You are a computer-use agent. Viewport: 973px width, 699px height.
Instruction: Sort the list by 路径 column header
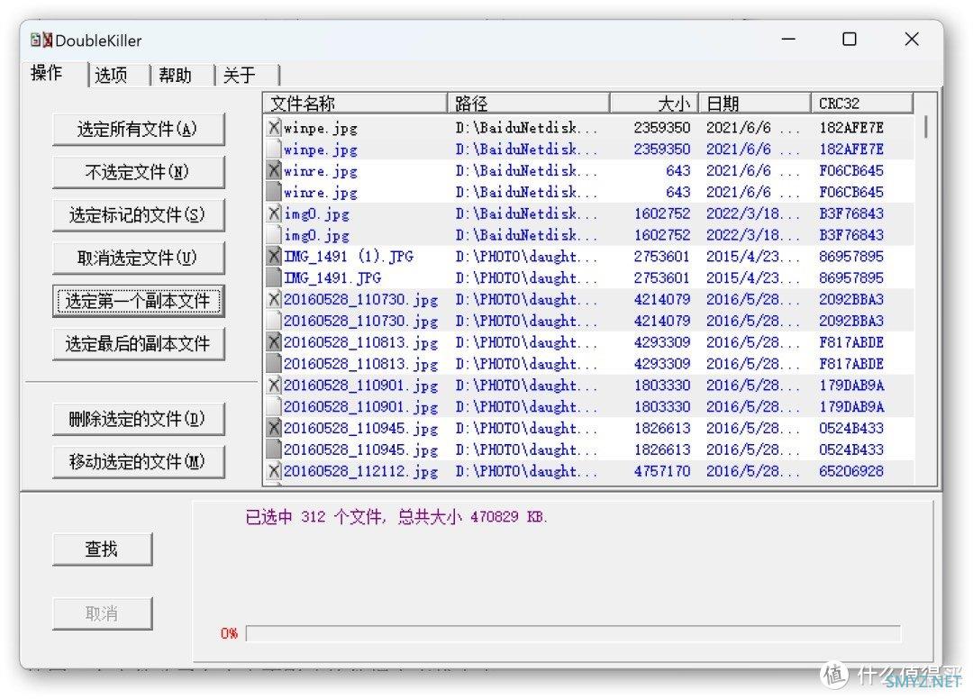point(529,103)
